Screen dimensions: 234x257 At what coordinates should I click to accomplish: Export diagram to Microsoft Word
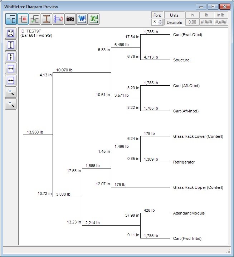tap(82, 19)
